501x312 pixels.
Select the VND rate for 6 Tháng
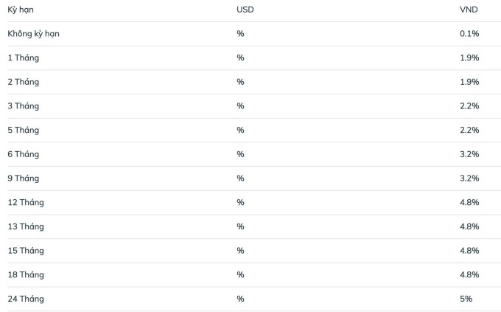[469, 154]
